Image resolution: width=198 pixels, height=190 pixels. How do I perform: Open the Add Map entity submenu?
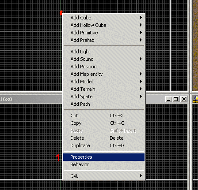(x=104, y=74)
